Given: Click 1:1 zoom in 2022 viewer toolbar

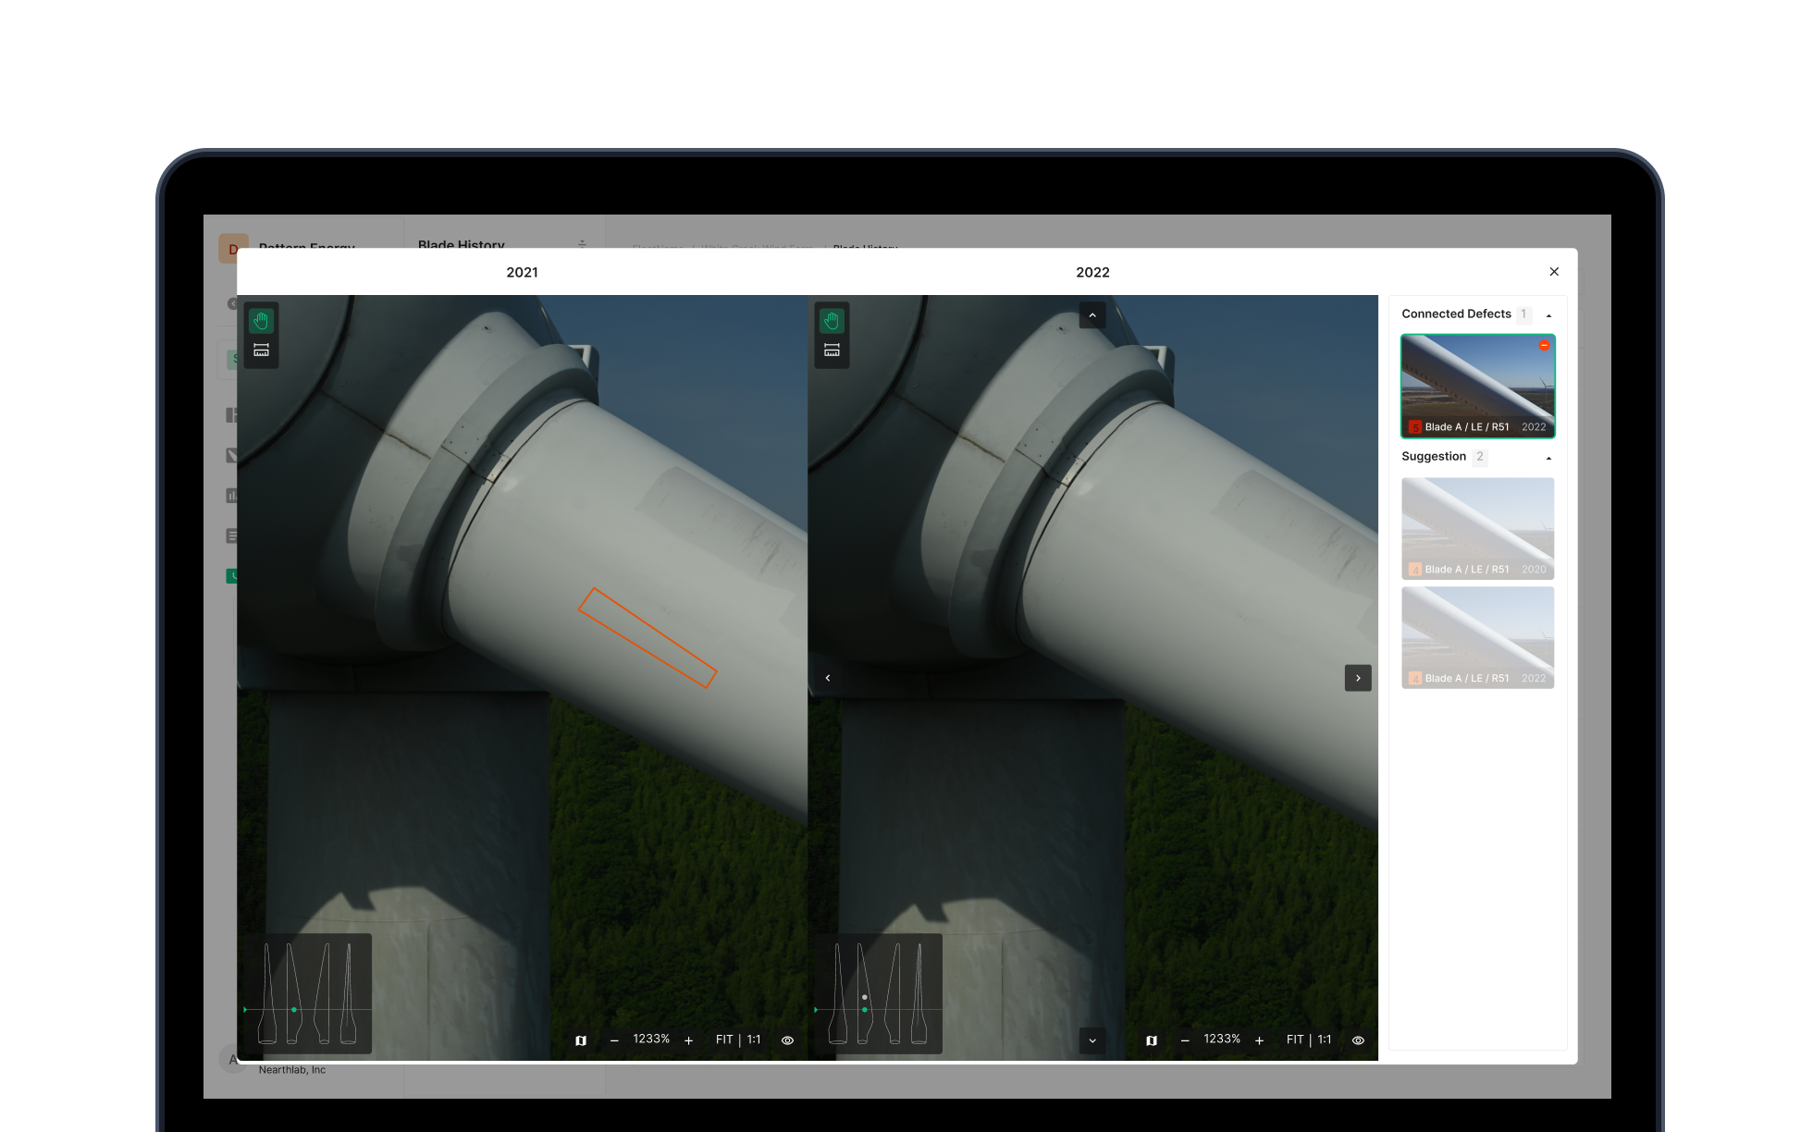Looking at the screenshot, I should point(1325,1040).
